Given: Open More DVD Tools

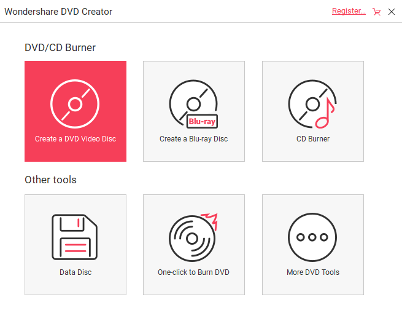Looking at the screenshot, I should 313,245.
